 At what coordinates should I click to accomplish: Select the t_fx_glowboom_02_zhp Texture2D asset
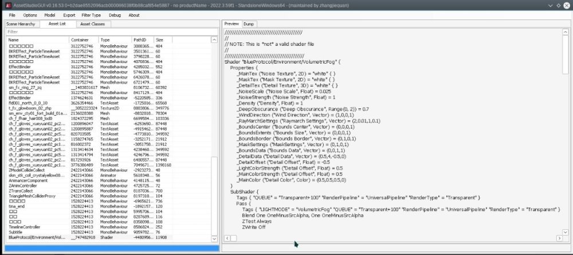[28, 108]
